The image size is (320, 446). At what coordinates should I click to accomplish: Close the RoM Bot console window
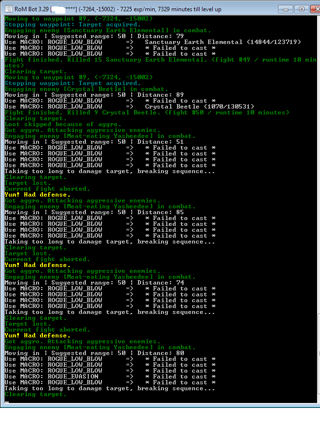tap(314, 9)
